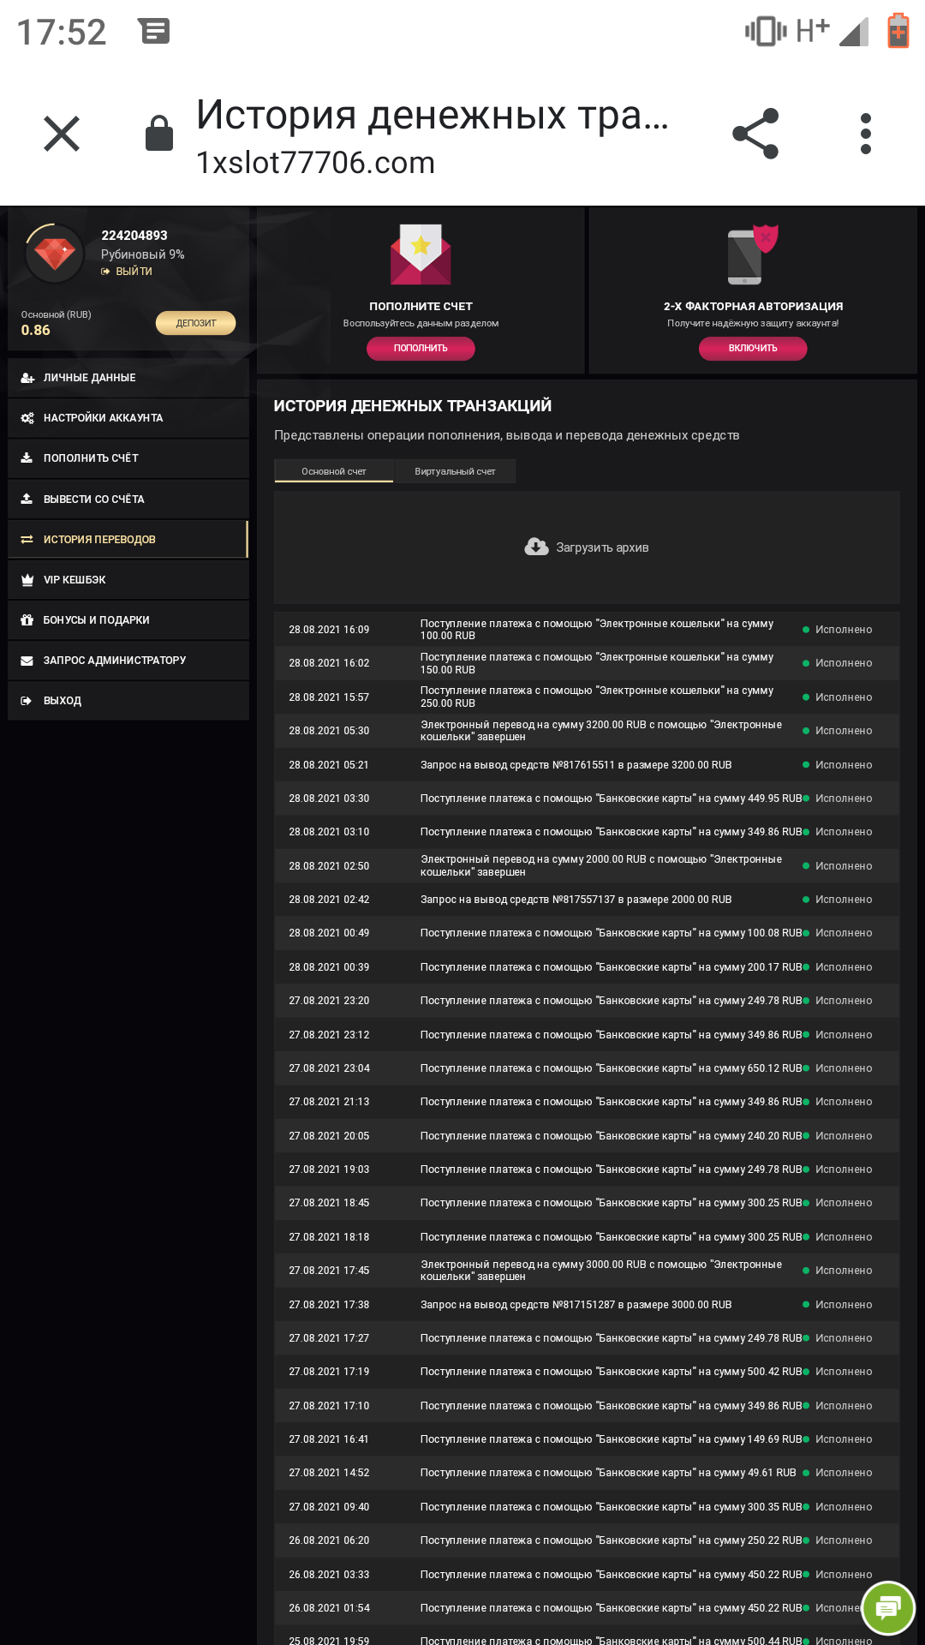Open the live chat bubble icon
The image size is (925, 1645).
coord(888,1607)
